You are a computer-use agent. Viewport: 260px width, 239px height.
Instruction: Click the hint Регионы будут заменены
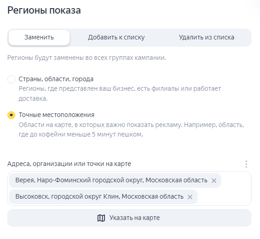[86, 58]
